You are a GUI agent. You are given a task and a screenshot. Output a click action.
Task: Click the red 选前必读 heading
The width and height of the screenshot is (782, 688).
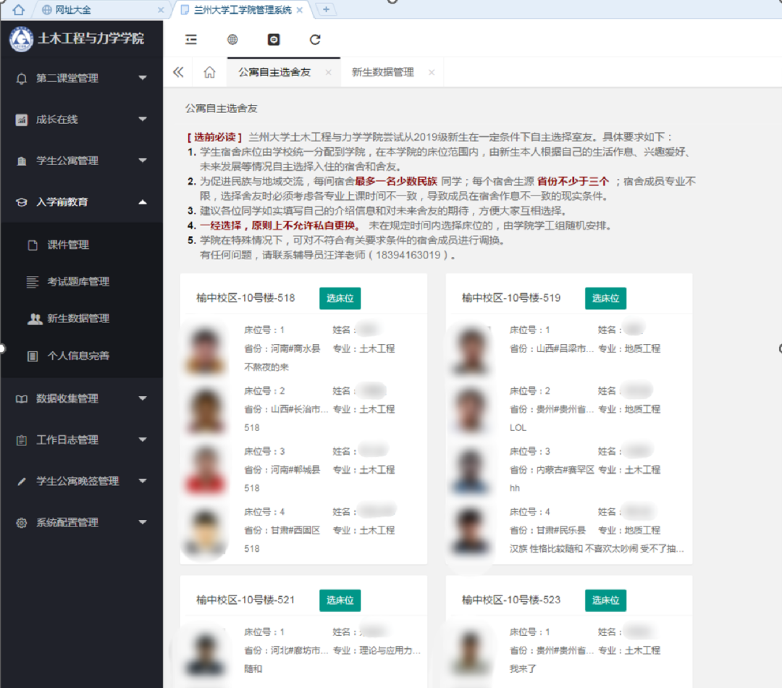[x=215, y=137]
